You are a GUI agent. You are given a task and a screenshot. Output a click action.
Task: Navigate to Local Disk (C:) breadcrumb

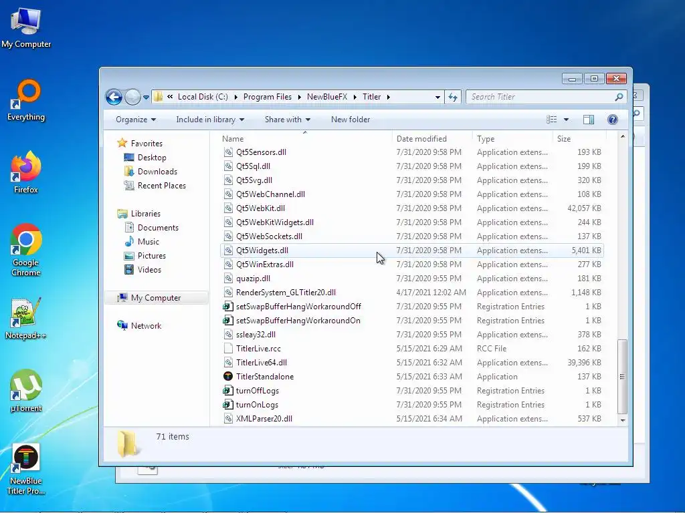[203, 97]
